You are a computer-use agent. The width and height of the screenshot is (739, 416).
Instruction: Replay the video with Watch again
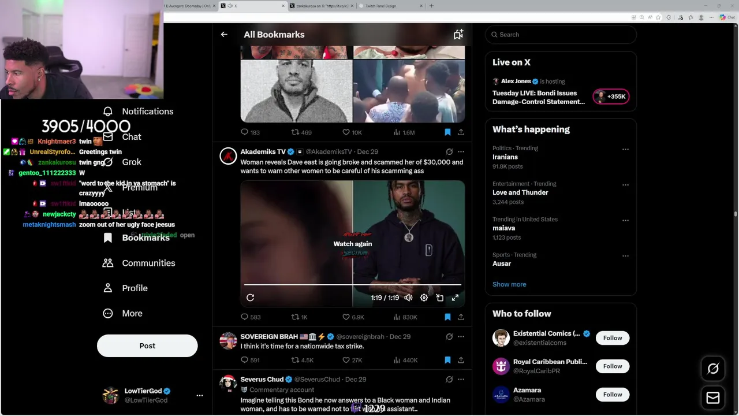(353, 244)
